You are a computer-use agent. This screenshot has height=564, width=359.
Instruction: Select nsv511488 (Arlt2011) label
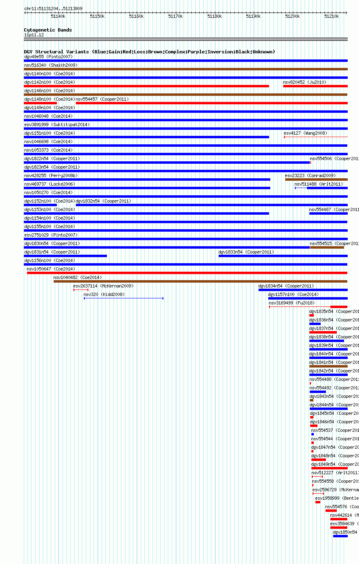pos(319,184)
